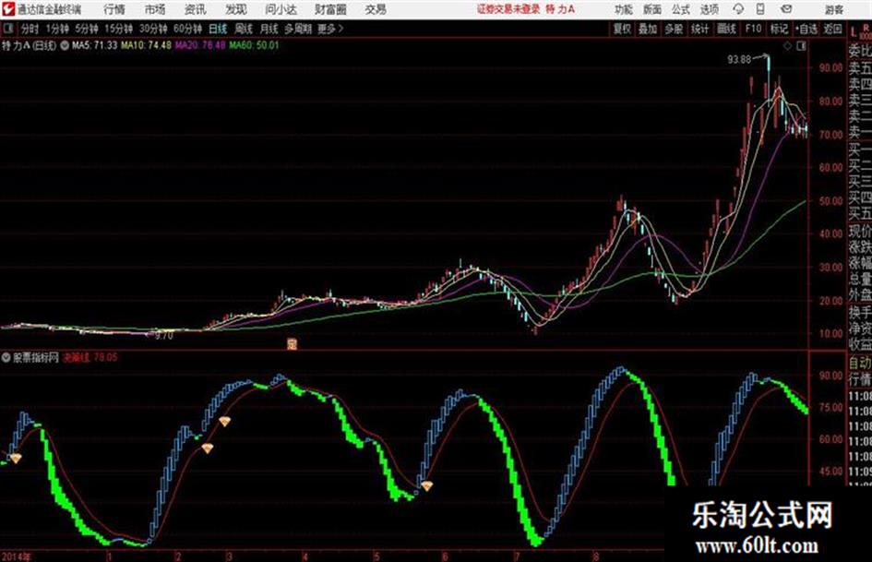Click the 股票指标网 indicator name

[36, 357]
